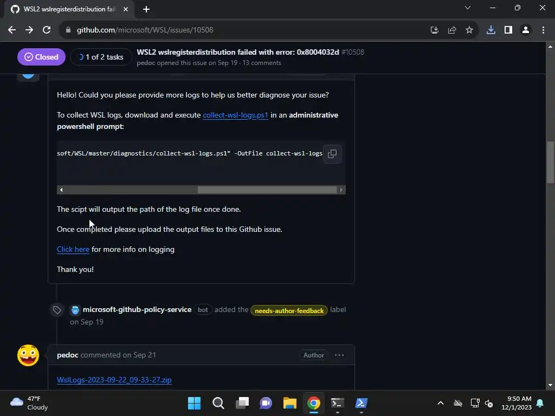Open the tab search chevron
Viewport: 555px width, 416px height.
468,8
